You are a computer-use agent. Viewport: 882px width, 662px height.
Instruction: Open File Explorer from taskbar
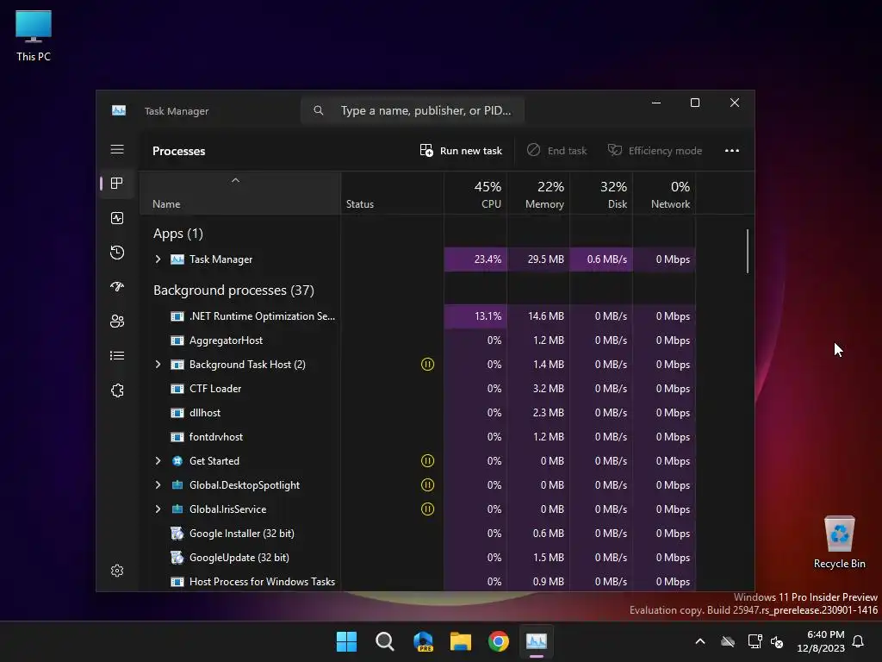tap(461, 641)
